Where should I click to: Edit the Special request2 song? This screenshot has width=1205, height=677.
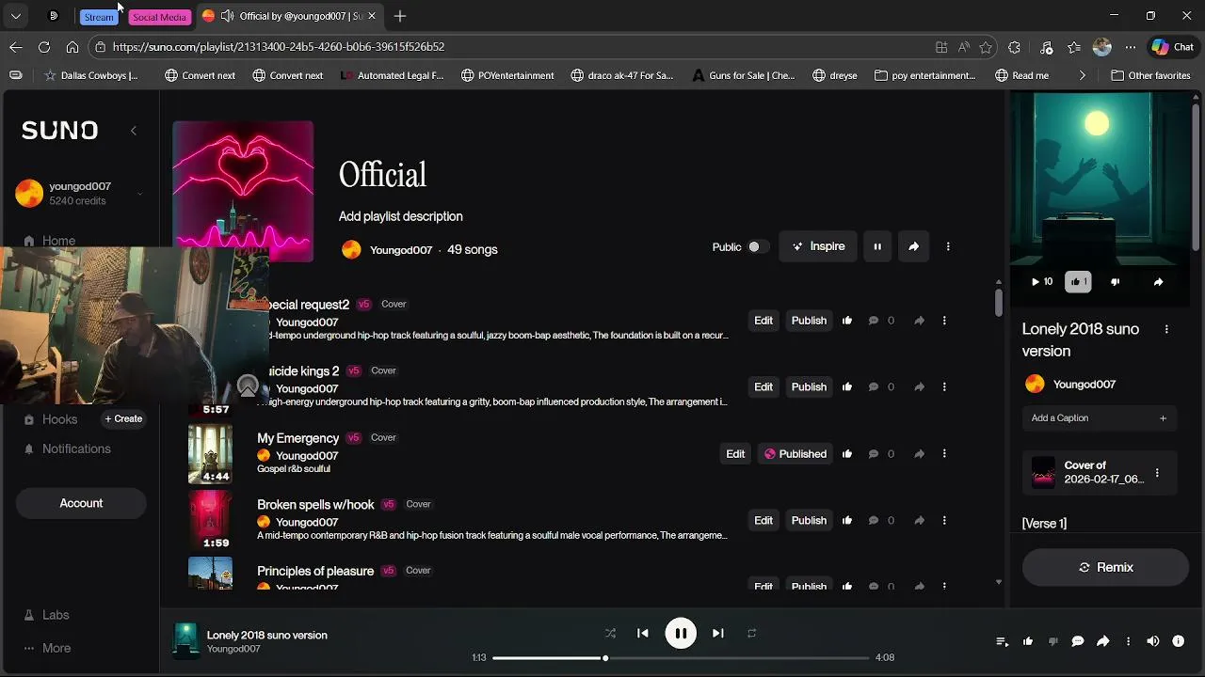point(763,321)
